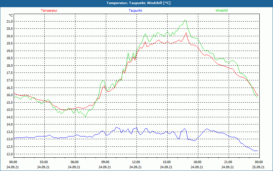Click the 19,0 y-axis value
Viewport: 273px width, 171px height.
[x=10, y=51]
